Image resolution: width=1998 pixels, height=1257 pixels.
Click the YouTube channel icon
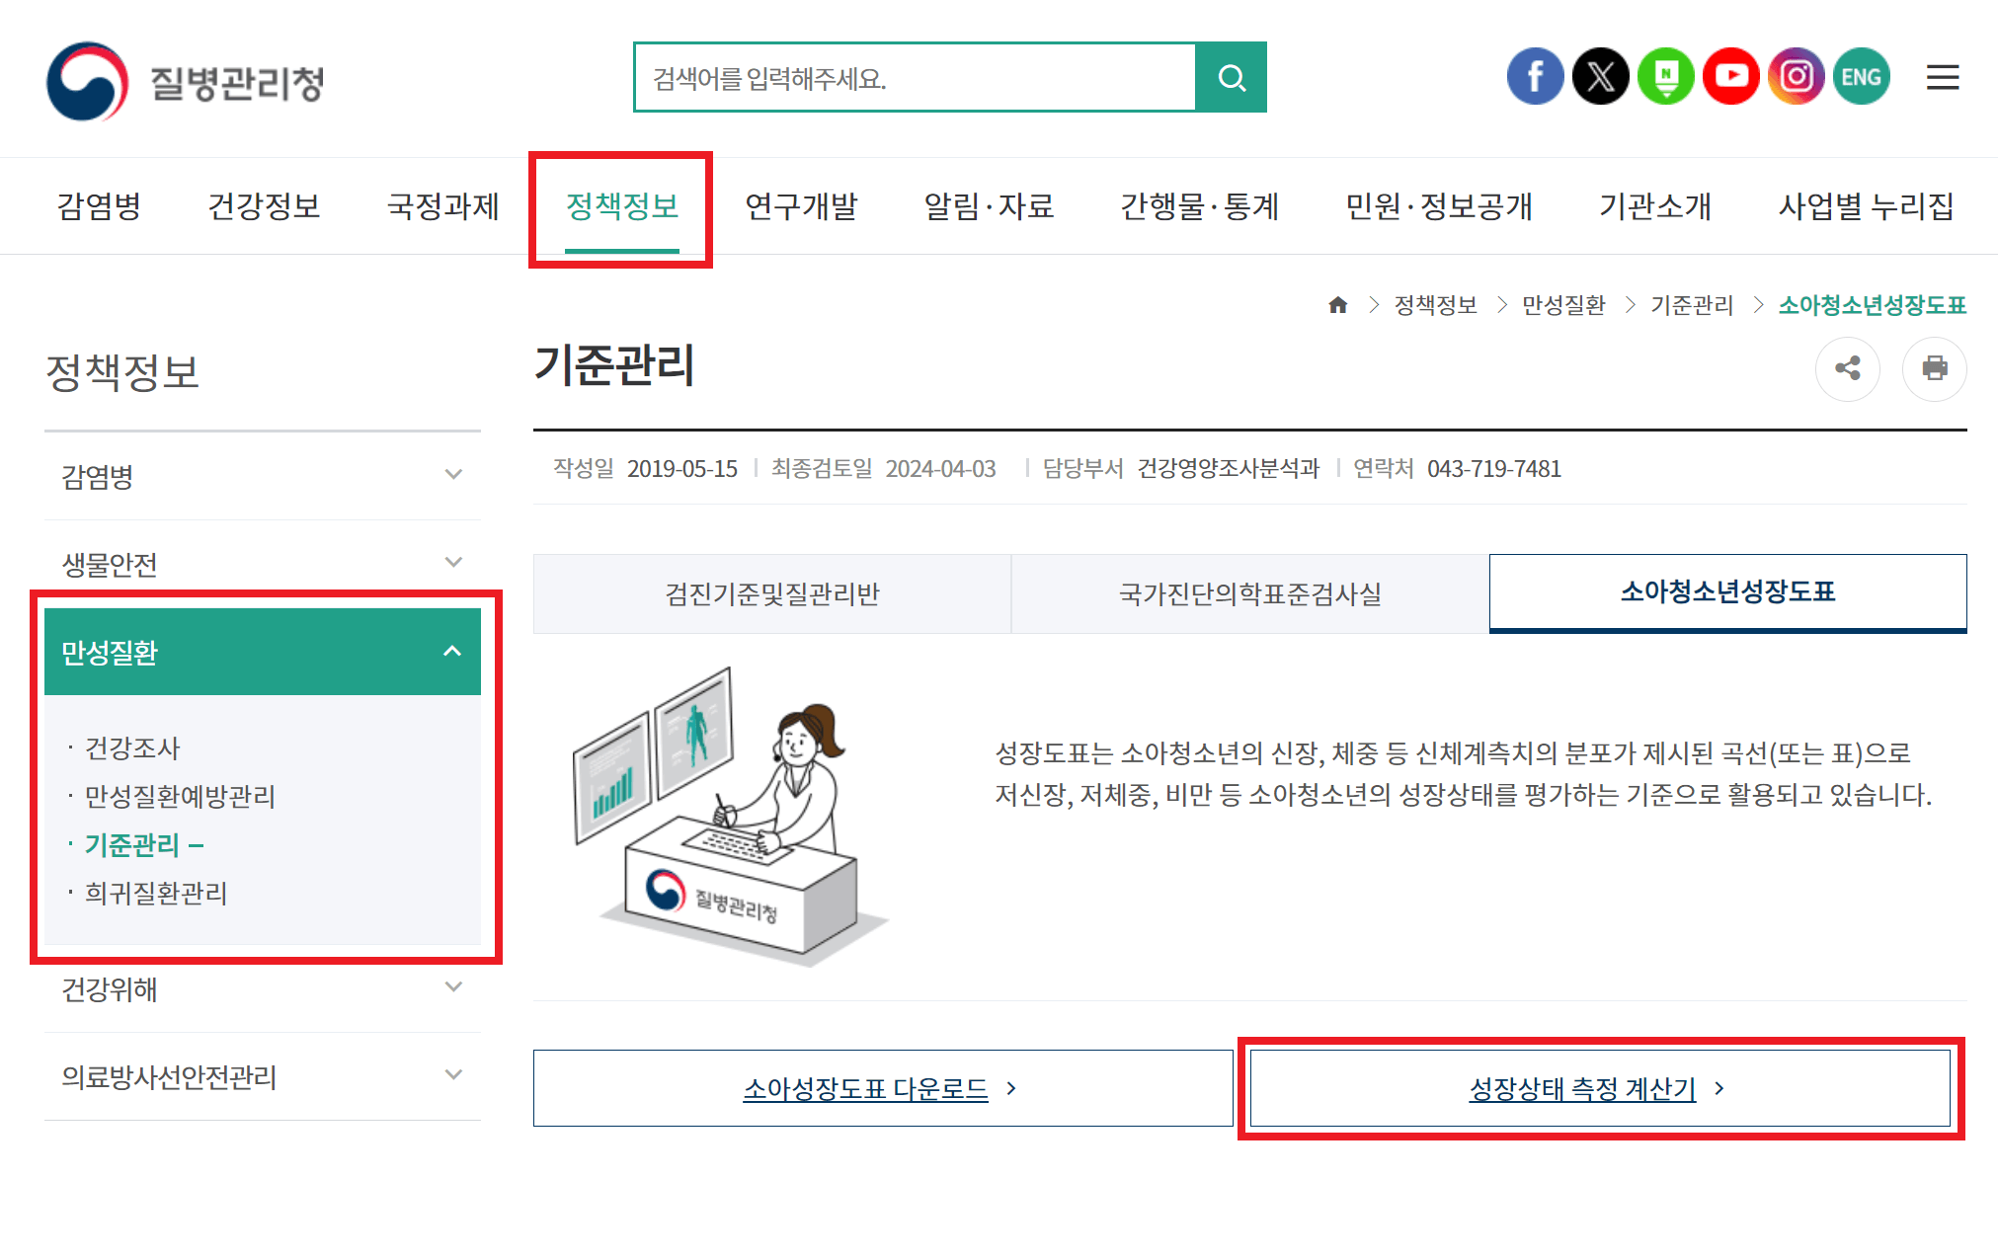tap(1730, 76)
